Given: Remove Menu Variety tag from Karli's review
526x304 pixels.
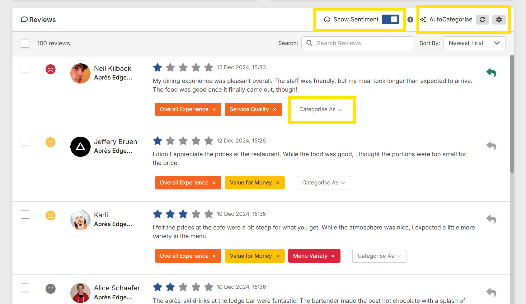Looking at the screenshot, I should tap(333, 256).
